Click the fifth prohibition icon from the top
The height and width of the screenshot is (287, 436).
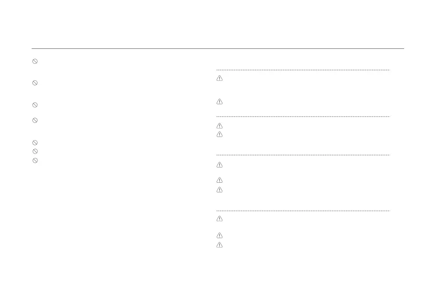pos(35,143)
